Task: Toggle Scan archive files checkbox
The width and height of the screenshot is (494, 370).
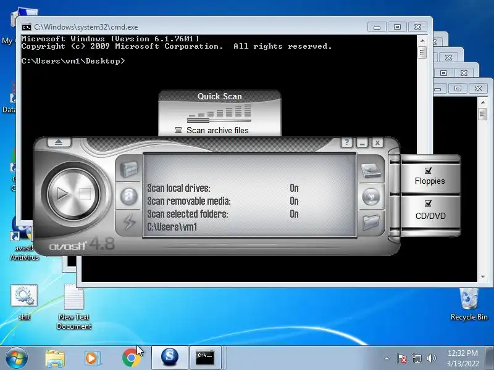Action: 178,130
